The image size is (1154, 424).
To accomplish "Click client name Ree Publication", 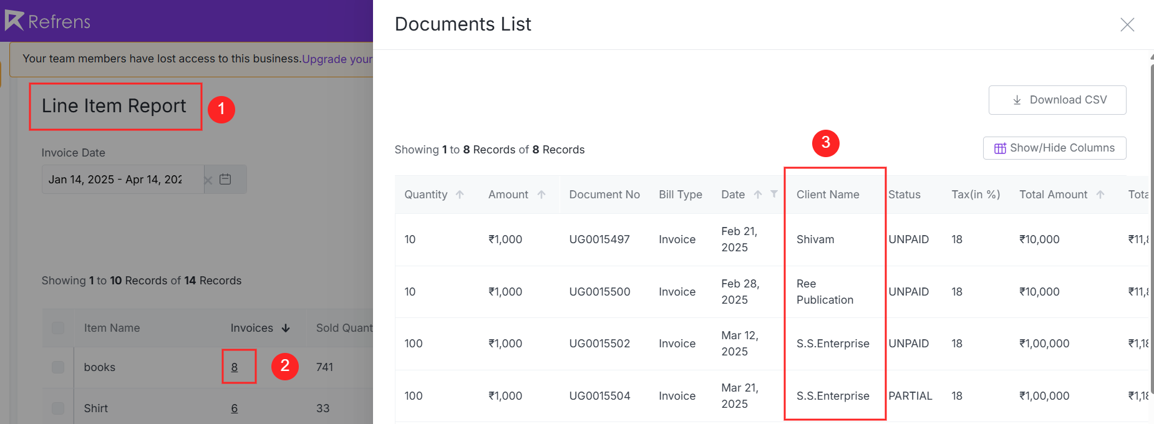I will [x=825, y=292].
